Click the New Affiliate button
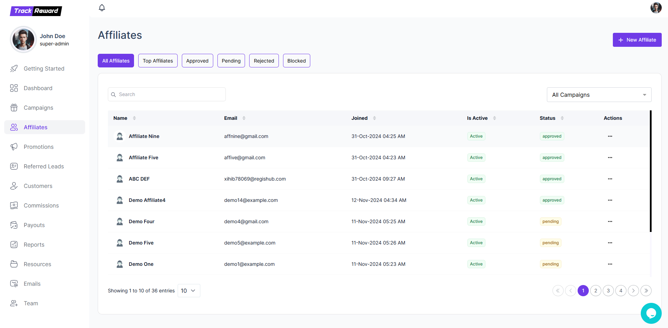Image resolution: width=668 pixels, height=328 pixels. [637, 40]
